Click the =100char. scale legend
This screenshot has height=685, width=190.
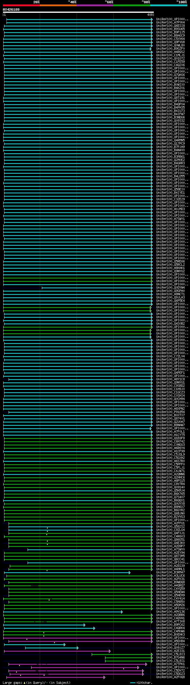141,683
